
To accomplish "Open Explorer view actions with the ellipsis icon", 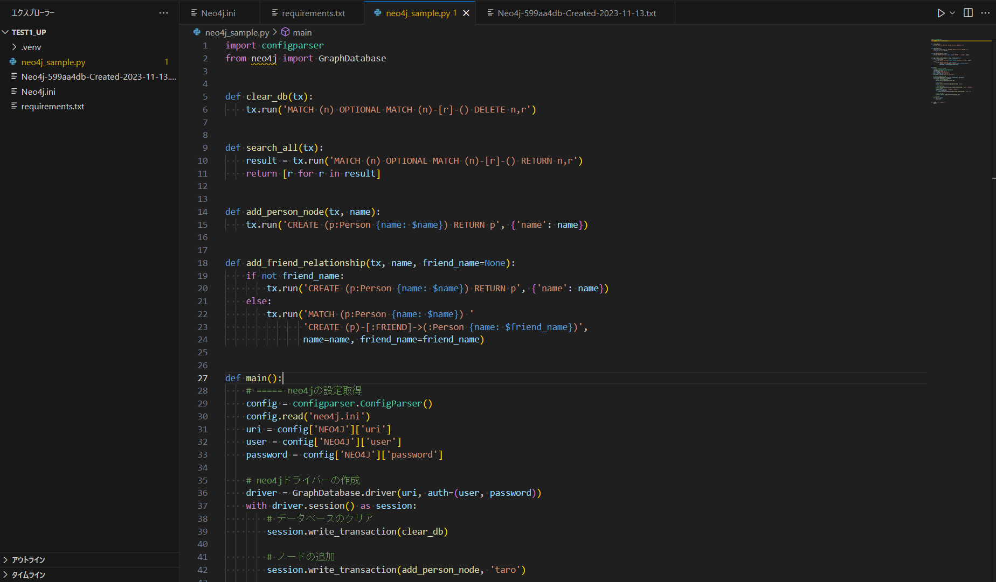I will [163, 12].
